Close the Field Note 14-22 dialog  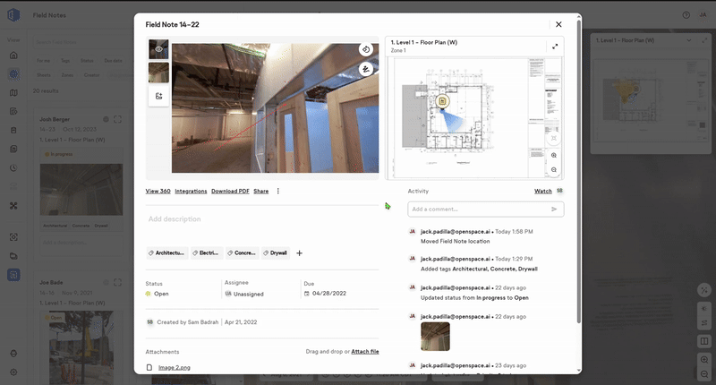[558, 25]
